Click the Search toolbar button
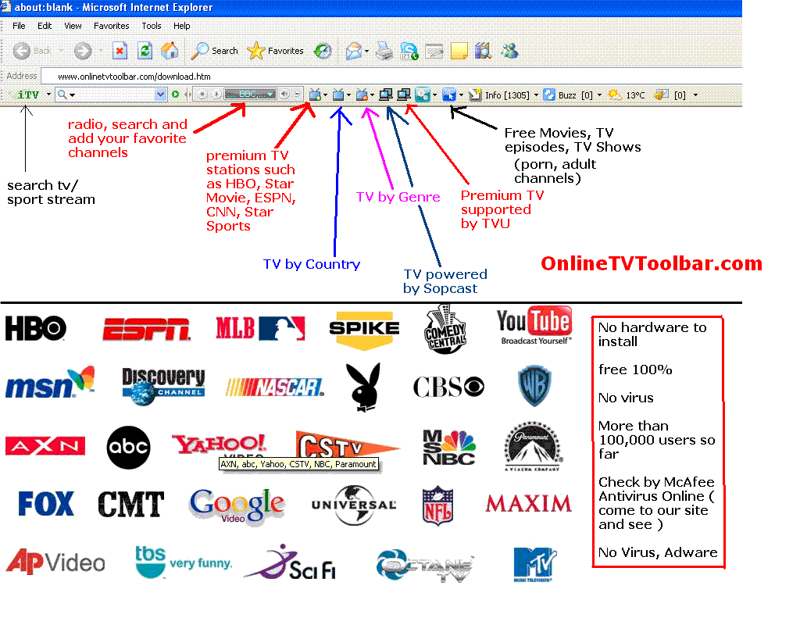 click(214, 51)
